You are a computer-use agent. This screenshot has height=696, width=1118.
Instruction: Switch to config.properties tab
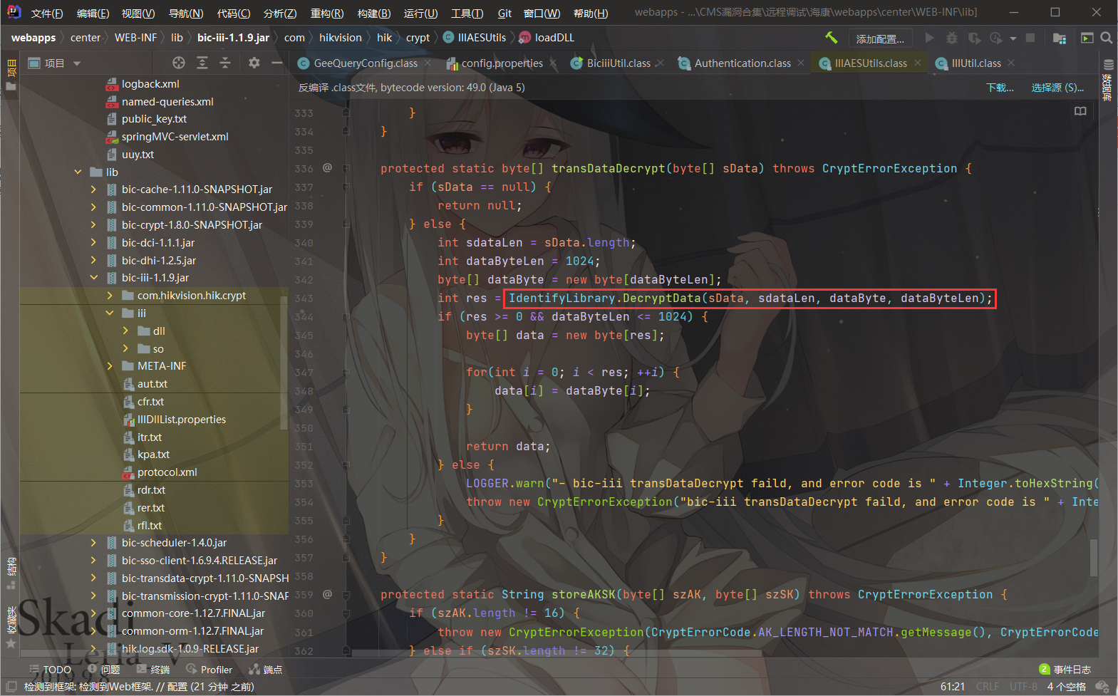pyautogui.click(x=502, y=63)
